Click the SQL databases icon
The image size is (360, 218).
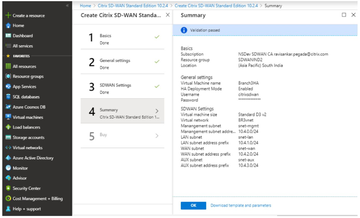pyautogui.click(x=8, y=97)
